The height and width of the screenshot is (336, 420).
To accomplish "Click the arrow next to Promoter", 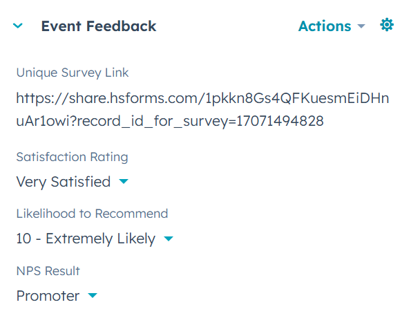I will [93, 295].
